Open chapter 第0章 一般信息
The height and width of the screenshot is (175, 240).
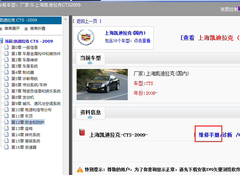pos(25,47)
